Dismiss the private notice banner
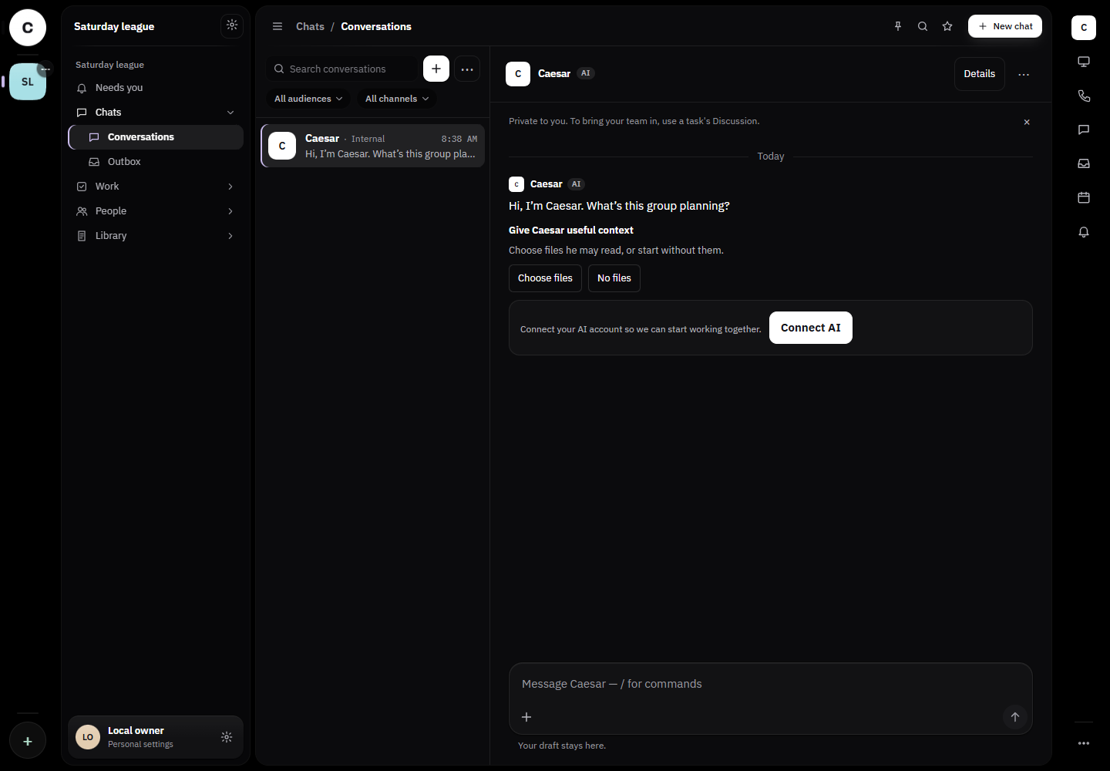This screenshot has width=1110, height=771. point(1027,122)
